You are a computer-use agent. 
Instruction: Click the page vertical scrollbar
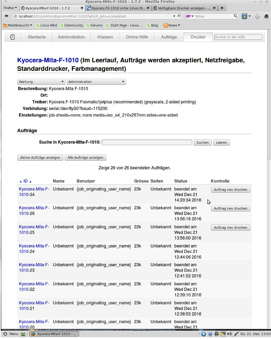[x=269, y=95]
